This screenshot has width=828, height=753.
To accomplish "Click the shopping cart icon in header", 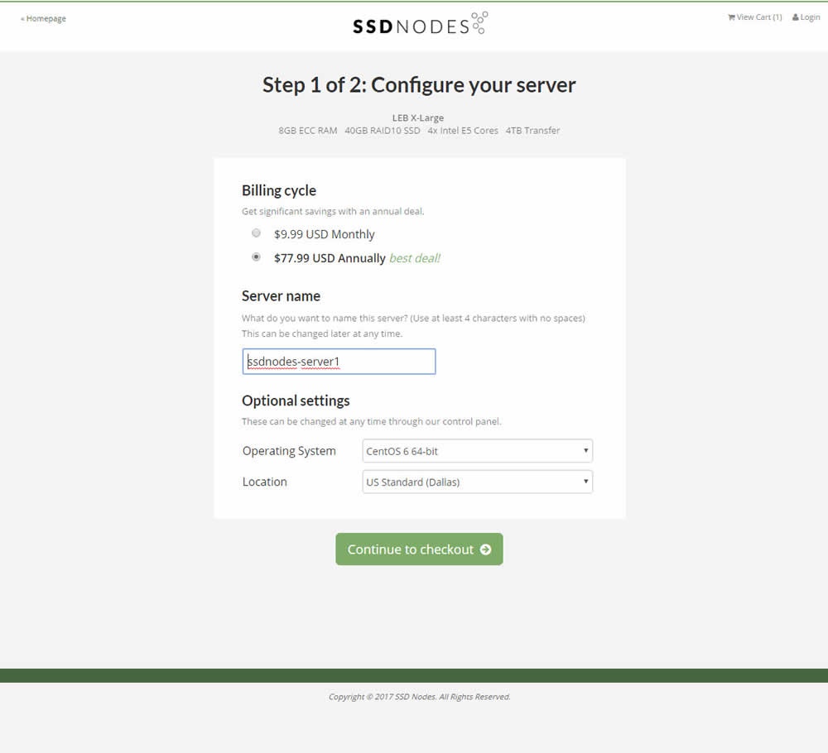I will (x=731, y=17).
